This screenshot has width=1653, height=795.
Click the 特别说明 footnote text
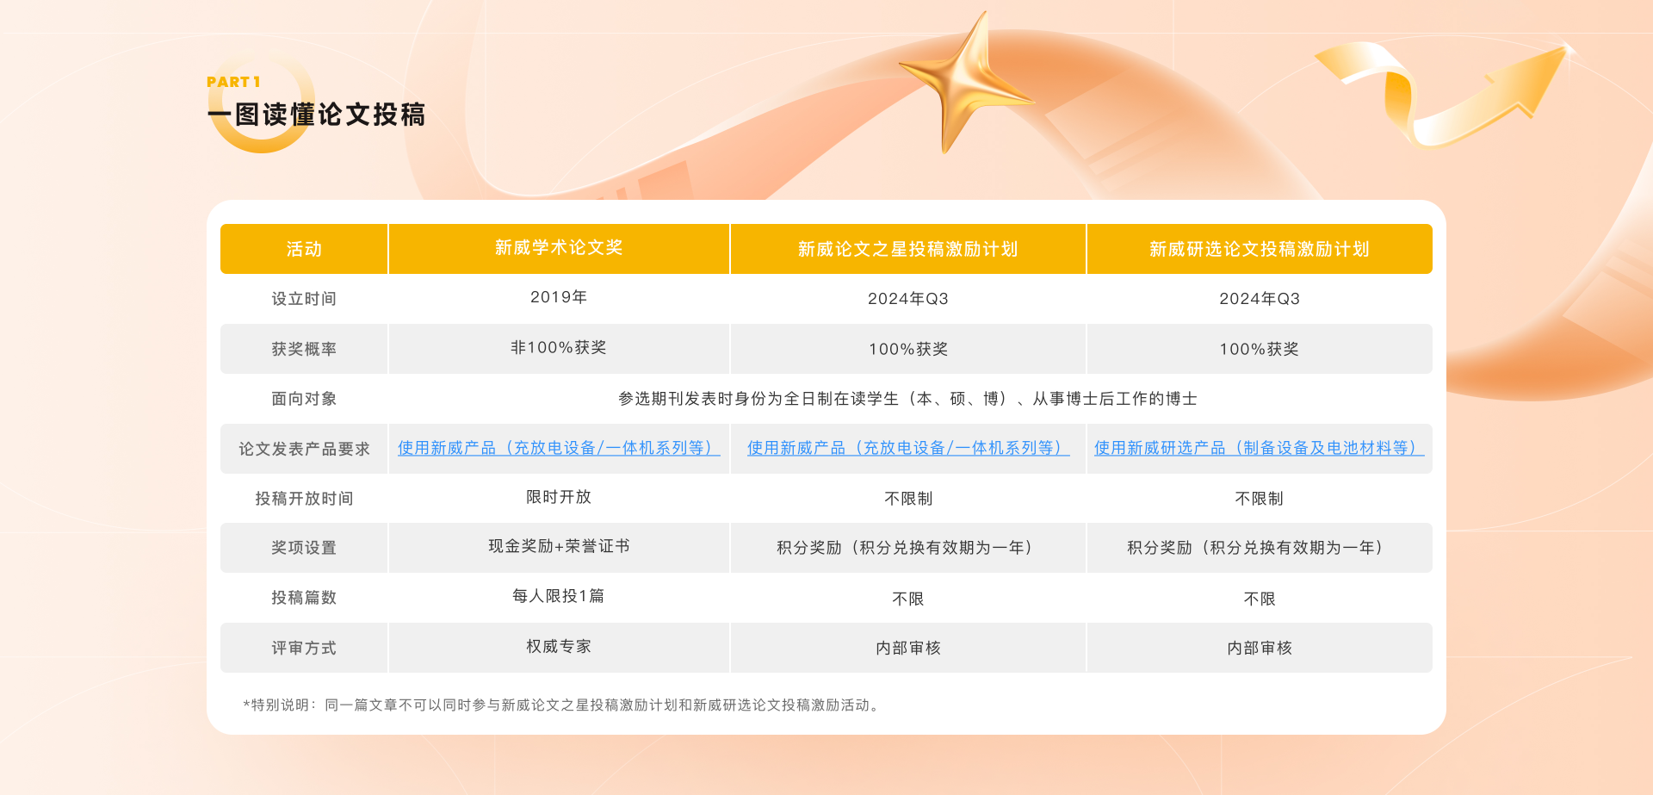pos(562,705)
